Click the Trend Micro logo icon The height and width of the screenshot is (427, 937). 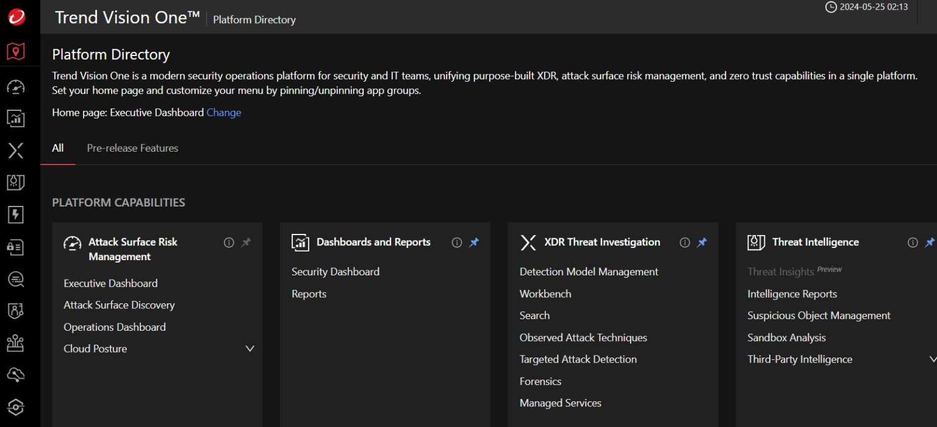(16, 17)
